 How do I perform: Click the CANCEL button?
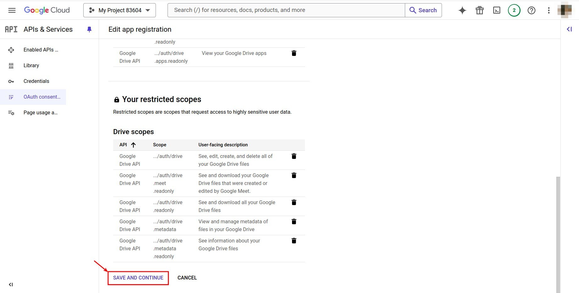tap(187, 278)
